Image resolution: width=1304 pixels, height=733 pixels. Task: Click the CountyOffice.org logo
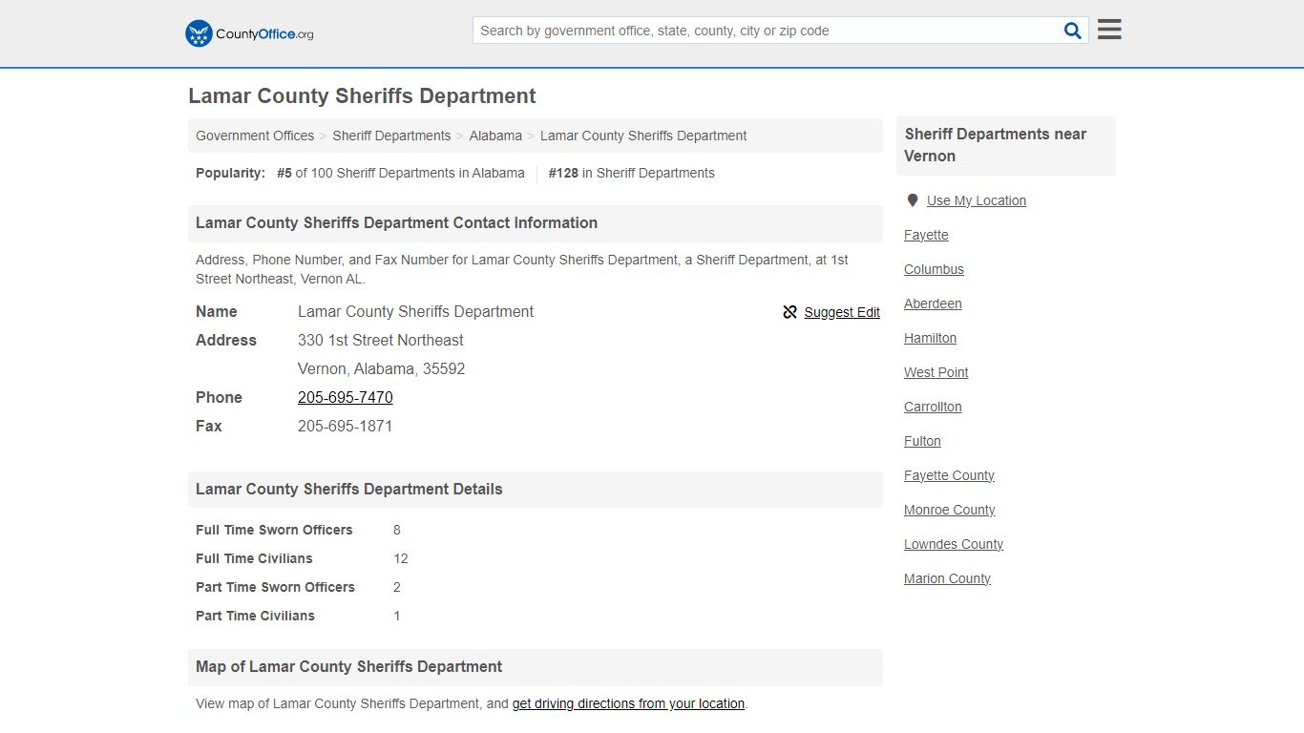pyautogui.click(x=249, y=33)
